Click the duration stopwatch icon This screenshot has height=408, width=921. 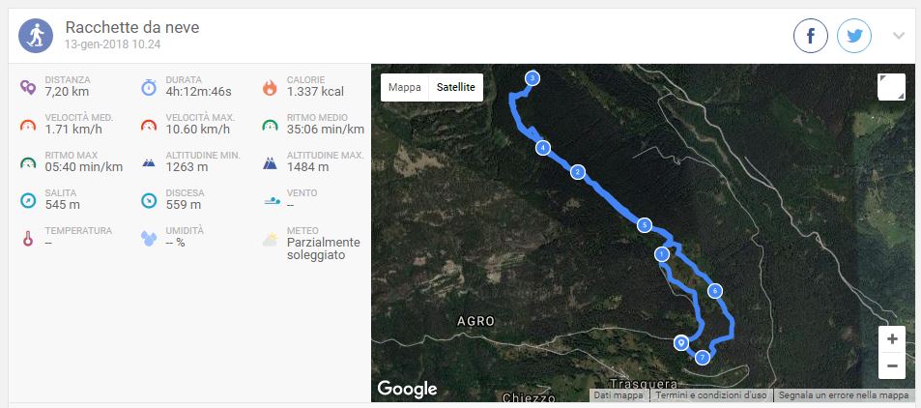coord(149,87)
